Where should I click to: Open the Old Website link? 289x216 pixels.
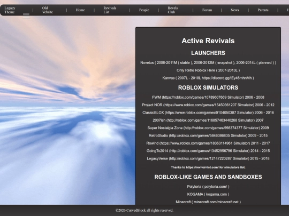point(48,10)
